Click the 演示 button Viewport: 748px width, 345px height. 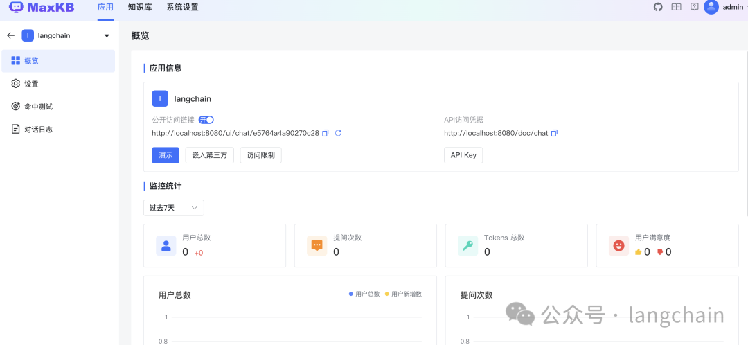pos(166,155)
